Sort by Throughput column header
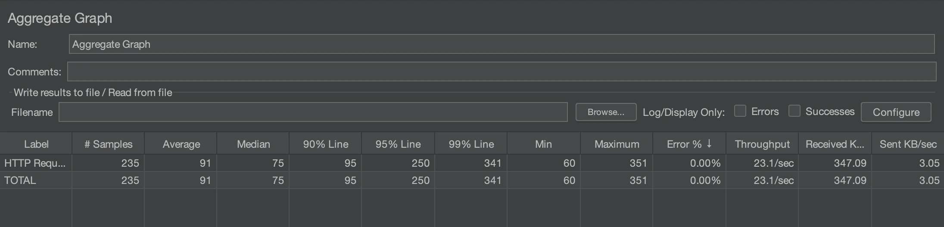The image size is (944, 227). 762,144
